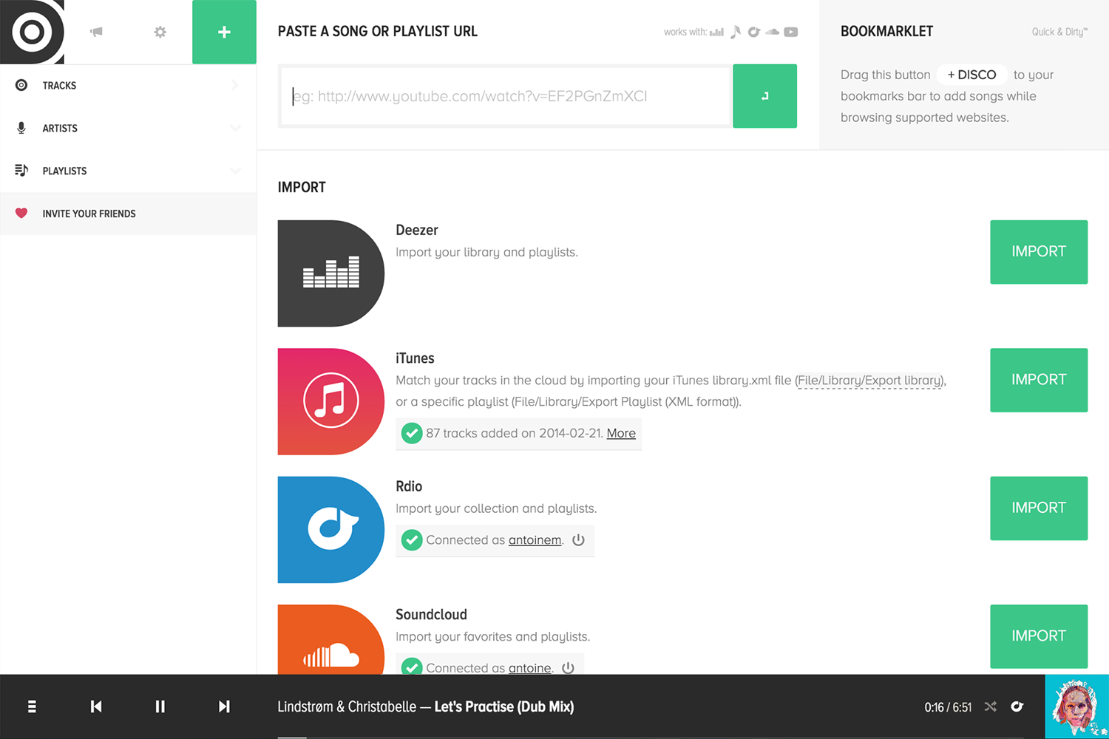Viewport: 1109px width, 739px height.
Task: Click the Soundcloud connected checkmark icon
Action: click(x=412, y=667)
